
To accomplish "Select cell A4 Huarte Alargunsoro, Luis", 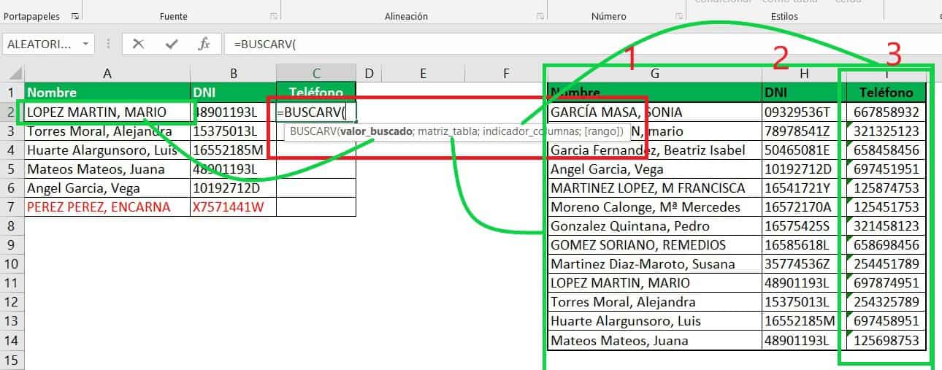I will 107,150.
